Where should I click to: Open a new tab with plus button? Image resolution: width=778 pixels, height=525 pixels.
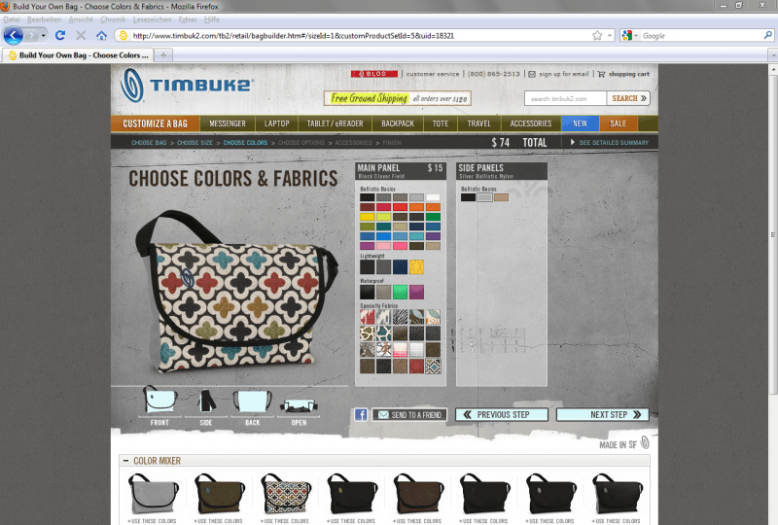click(x=163, y=55)
